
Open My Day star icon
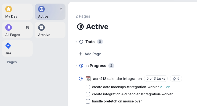pyautogui.click(x=9, y=9)
